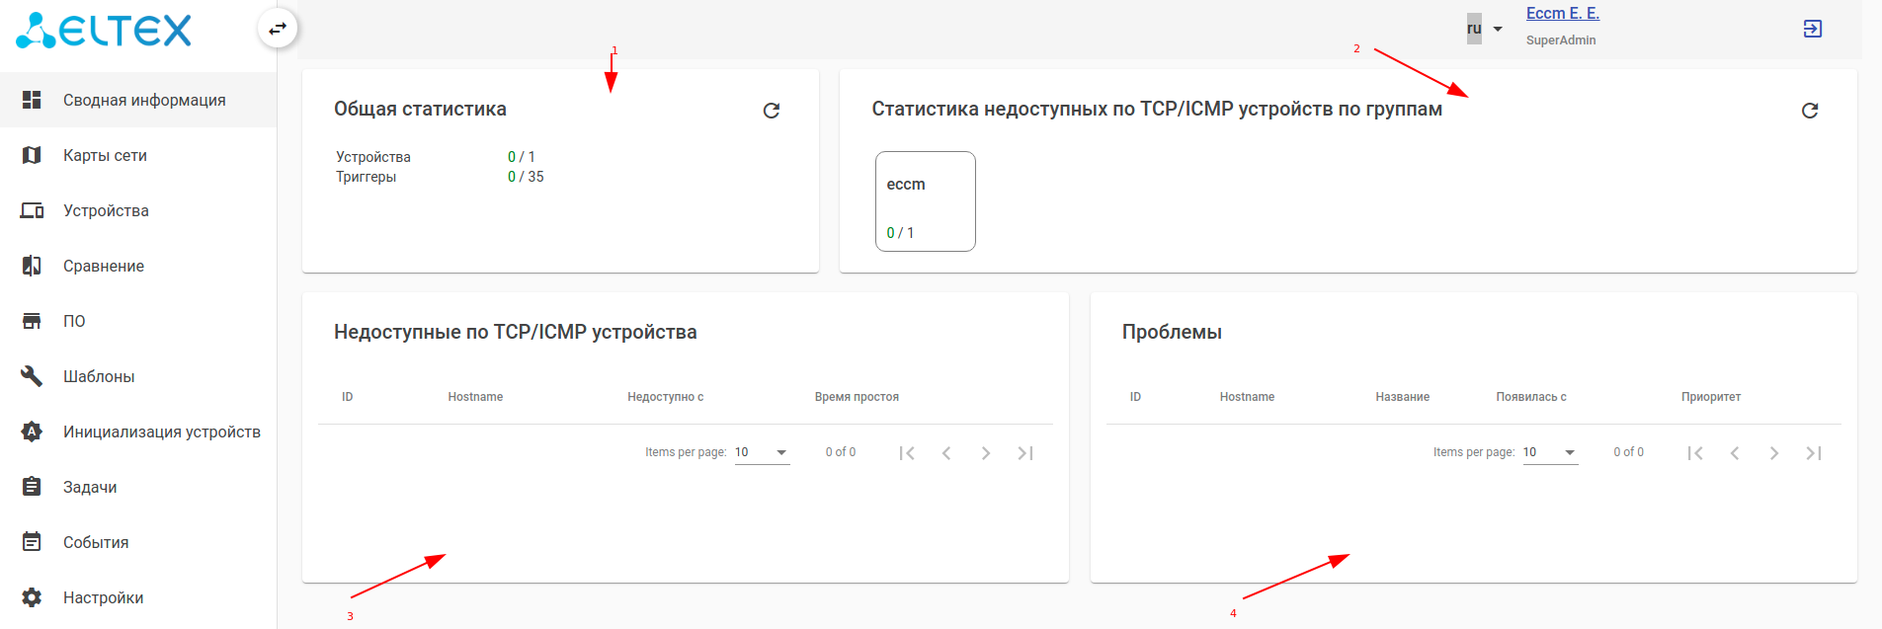The height and width of the screenshot is (629, 1882).
Task: Sort problems by Название column
Action: (x=1403, y=397)
